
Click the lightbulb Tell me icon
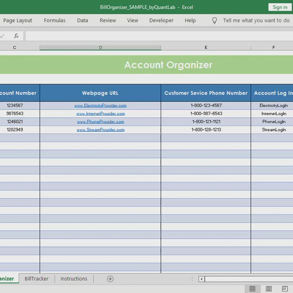(x=215, y=20)
